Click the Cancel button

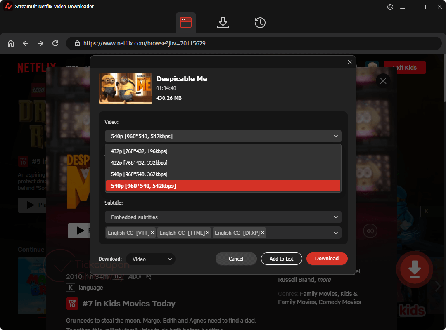tap(236, 259)
